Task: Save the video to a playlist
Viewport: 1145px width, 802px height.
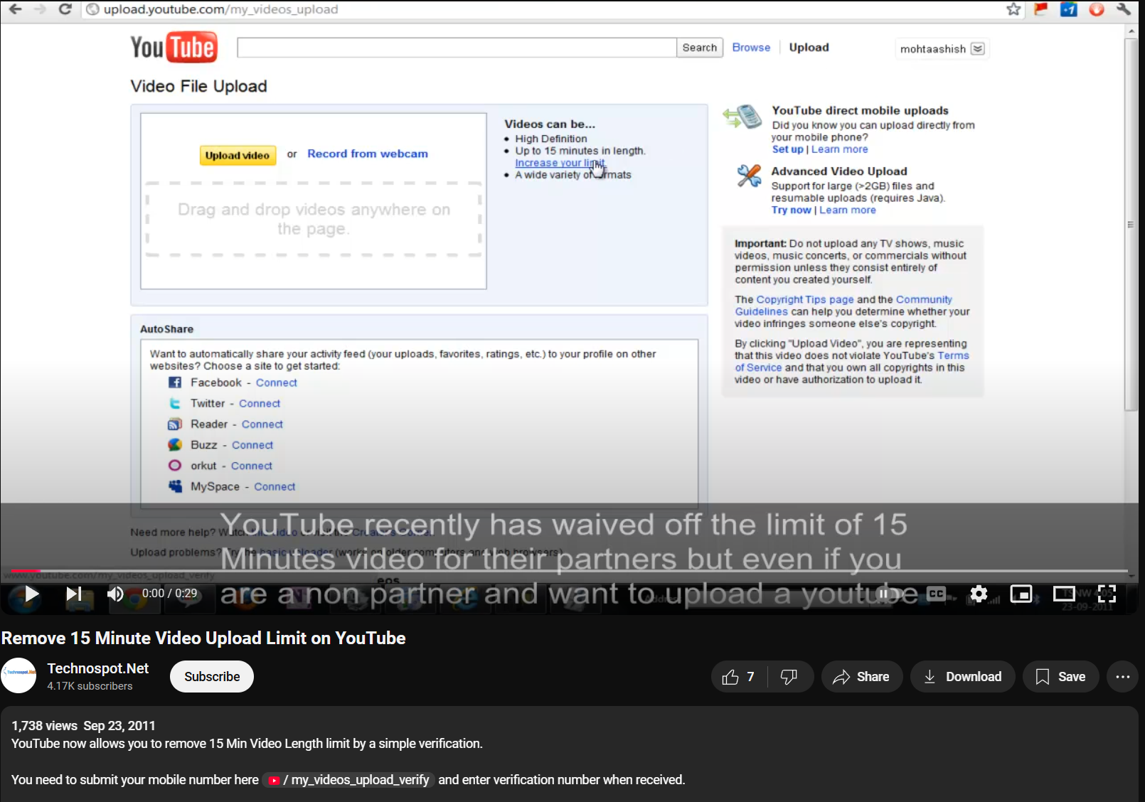Action: [x=1061, y=677]
